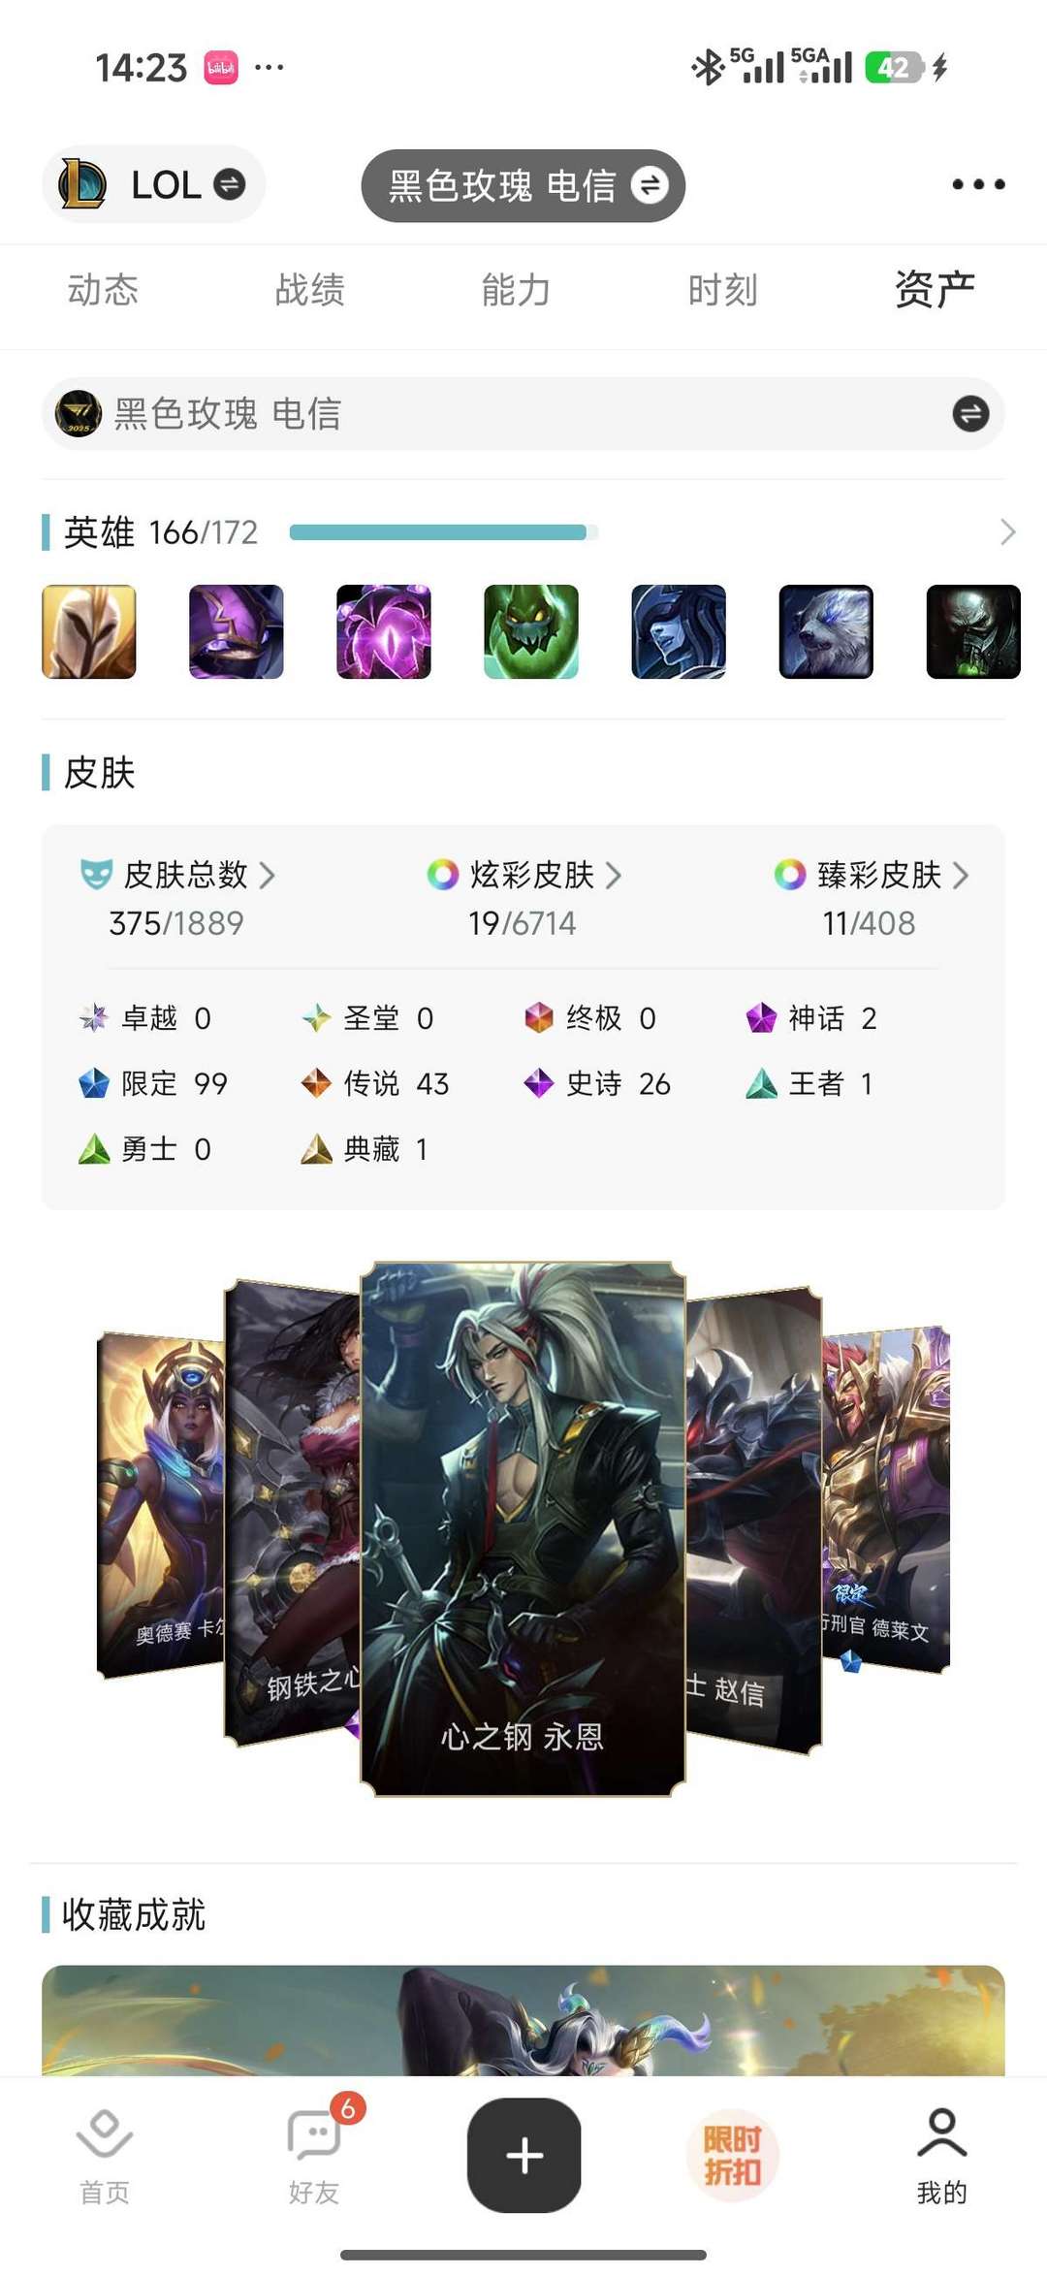Switch to the 能力 tab
The height and width of the screenshot is (2276, 1047).
517,290
